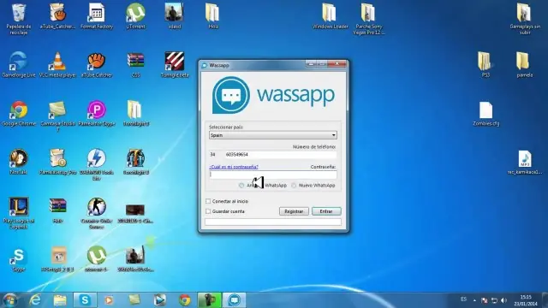Viewport: 548px width, 308px height.
Task: Launch Tunngle beta shortcut
Action: (175, 64)
